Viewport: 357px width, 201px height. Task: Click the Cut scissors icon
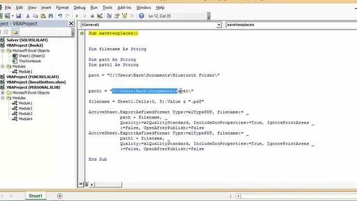[x=28, y=16]
